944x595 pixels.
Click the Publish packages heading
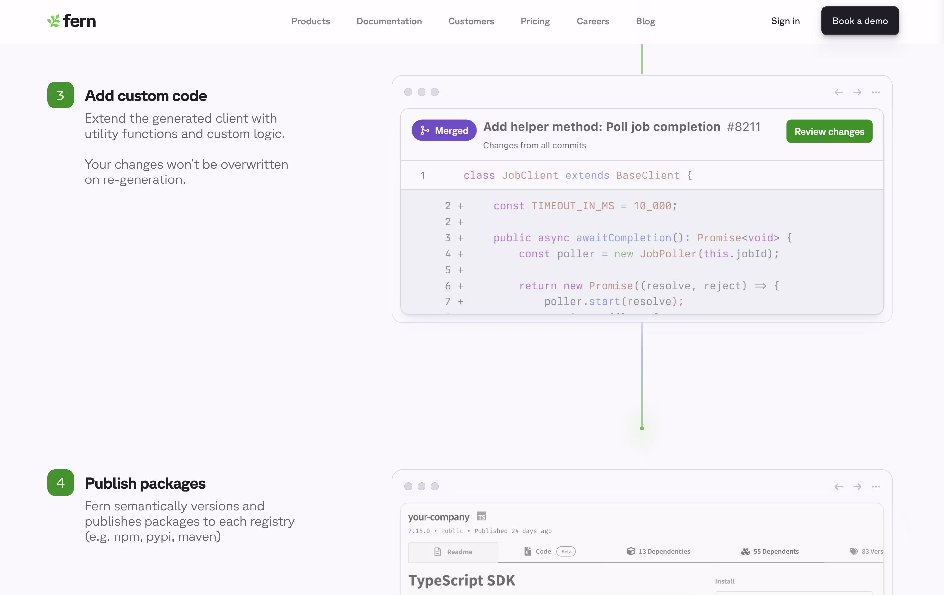(145, 483)
